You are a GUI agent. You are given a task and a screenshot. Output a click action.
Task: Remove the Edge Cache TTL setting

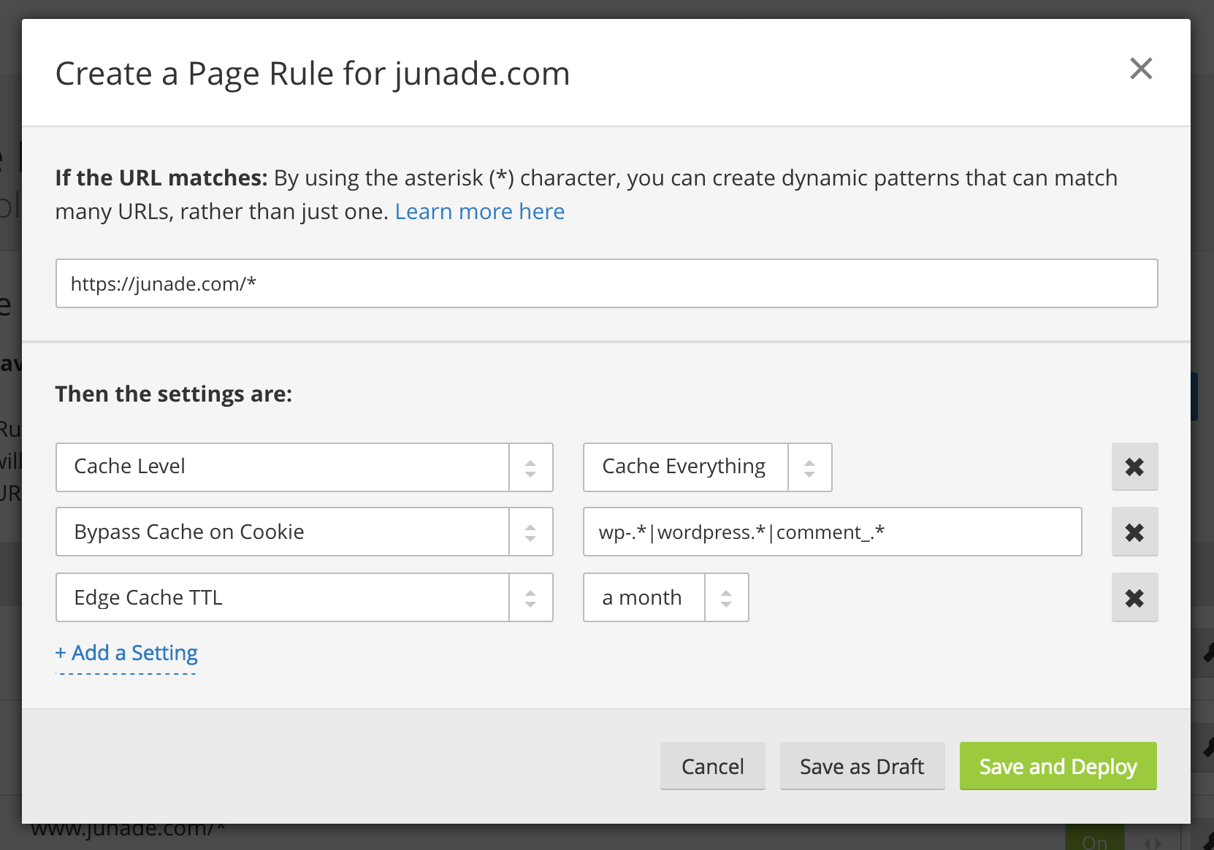coord(1134,597)
